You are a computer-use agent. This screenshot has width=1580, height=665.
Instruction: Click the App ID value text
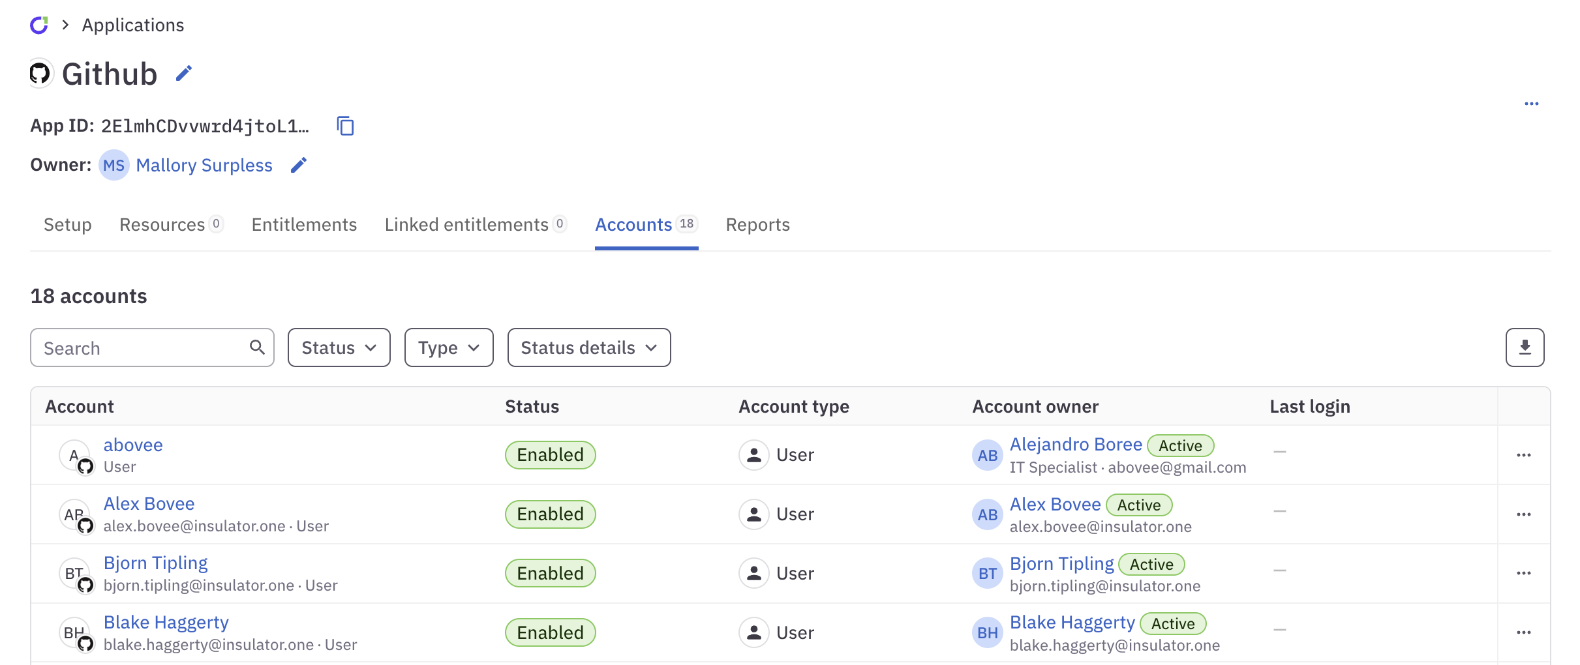point(204,126)
